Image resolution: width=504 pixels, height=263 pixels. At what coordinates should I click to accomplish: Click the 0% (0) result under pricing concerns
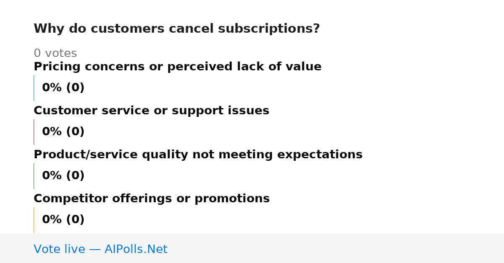coord(63,88)
